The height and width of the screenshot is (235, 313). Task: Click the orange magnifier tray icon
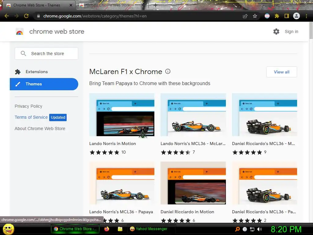237,229
